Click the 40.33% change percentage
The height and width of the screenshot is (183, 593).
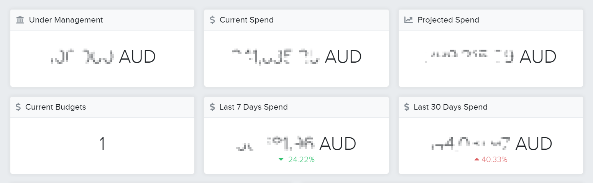tap(494, 160)
